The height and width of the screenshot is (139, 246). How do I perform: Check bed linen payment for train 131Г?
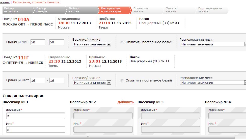point(122,81)
